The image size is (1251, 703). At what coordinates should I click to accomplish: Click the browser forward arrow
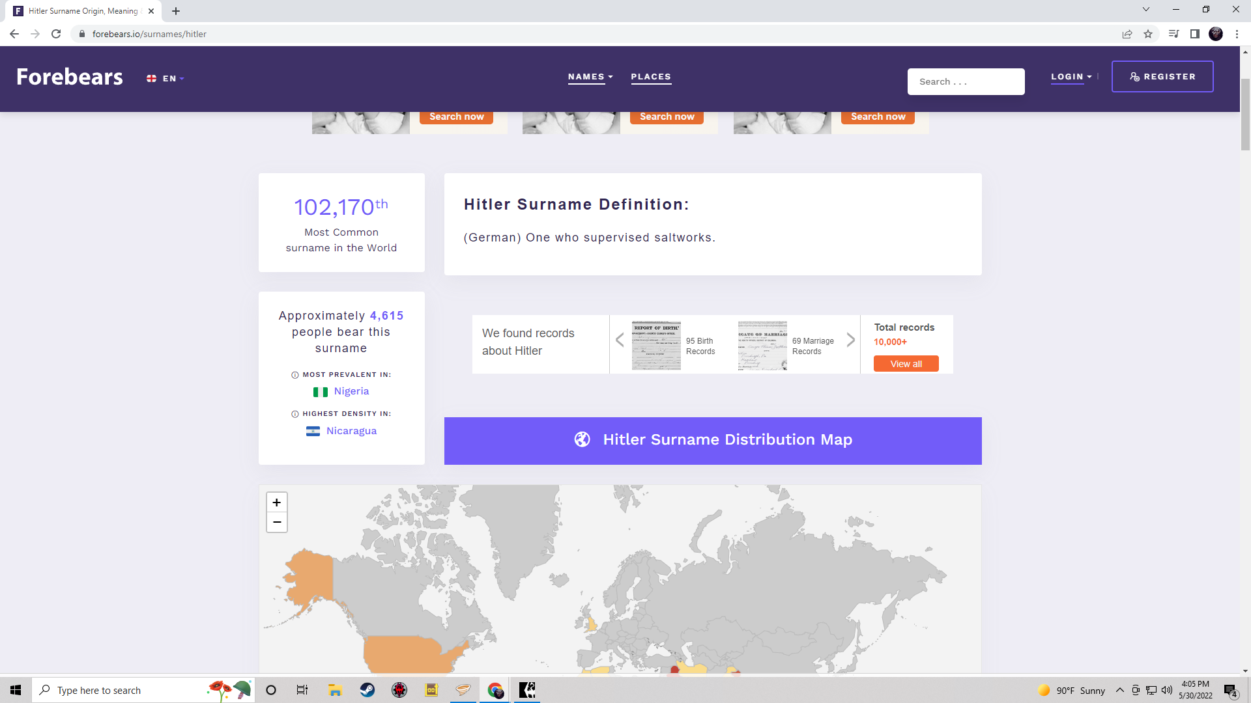pos(35,34)
